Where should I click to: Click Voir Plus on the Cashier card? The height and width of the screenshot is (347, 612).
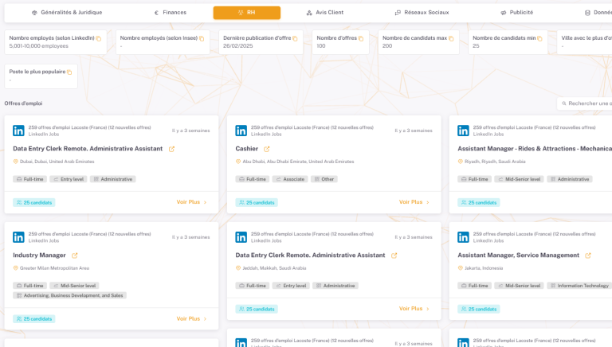point(414,202)
